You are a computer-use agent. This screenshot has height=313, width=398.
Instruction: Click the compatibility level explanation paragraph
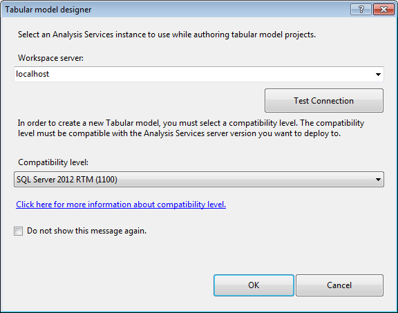191,128
